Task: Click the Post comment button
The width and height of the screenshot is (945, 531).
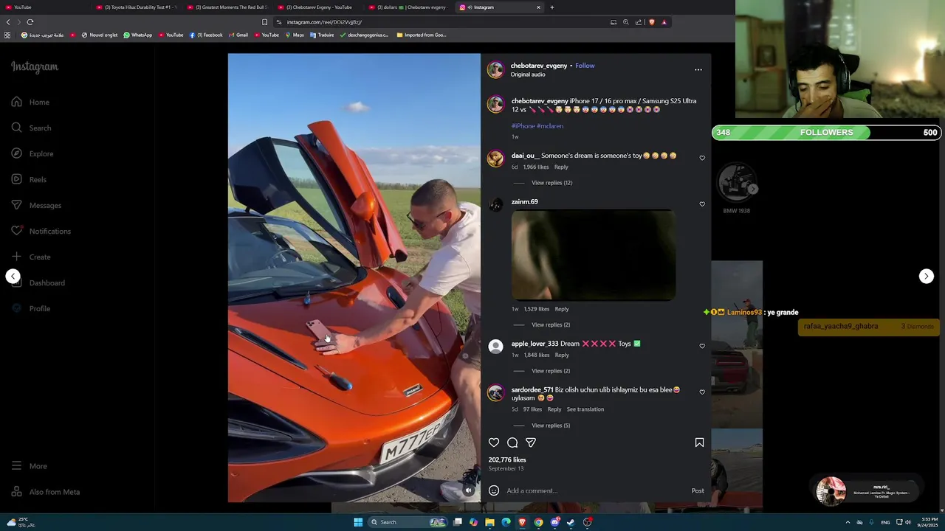Action: (x=698, y=490)
